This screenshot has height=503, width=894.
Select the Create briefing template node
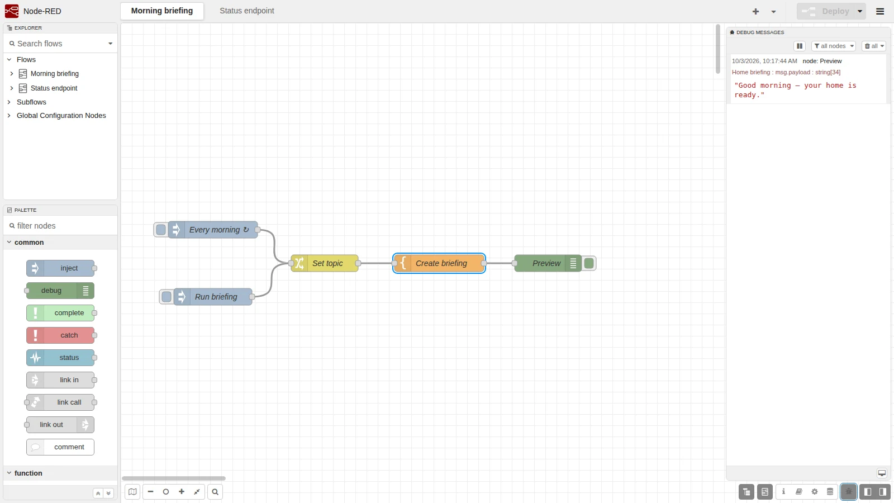[x=439, y=263]
